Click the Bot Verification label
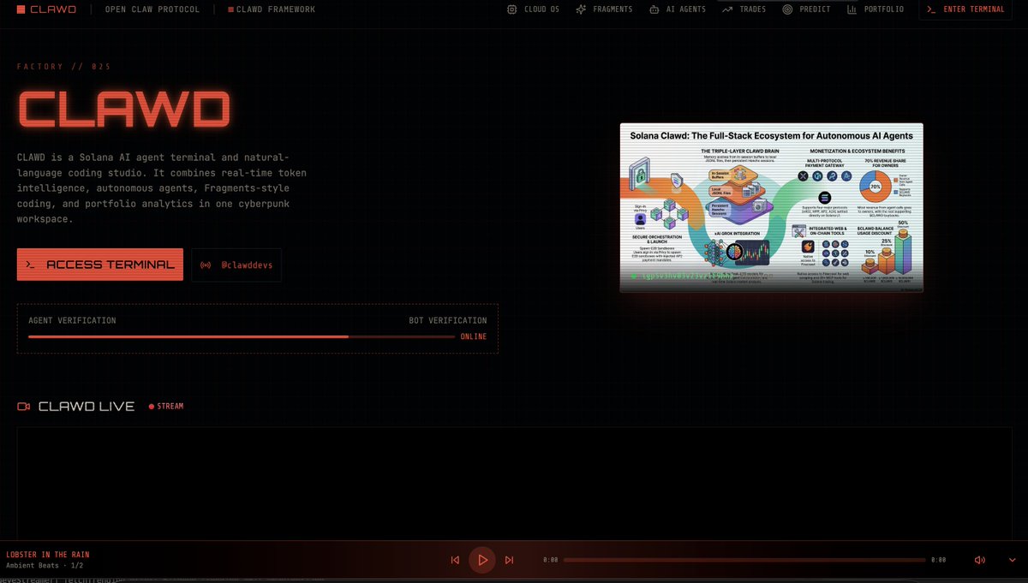The image size is (1028, 583). pyautogui.click(x=447, y=320)
